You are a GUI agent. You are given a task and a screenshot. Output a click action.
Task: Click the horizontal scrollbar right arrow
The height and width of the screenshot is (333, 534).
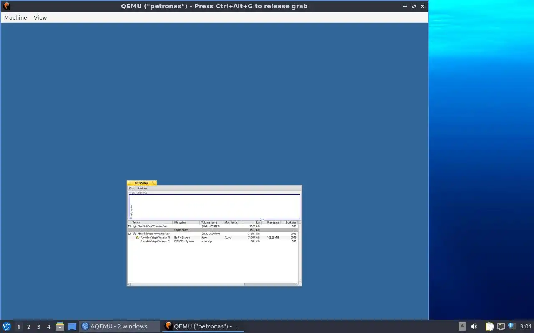(x=297, y=284)
